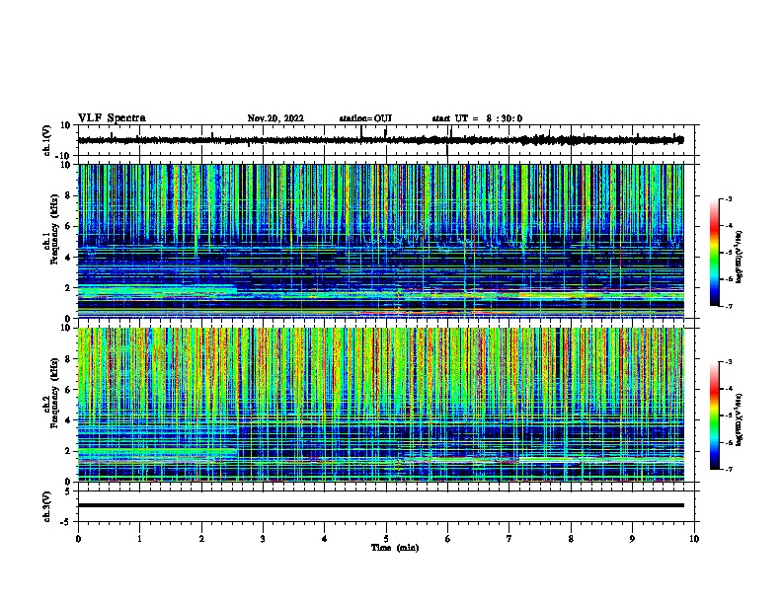
Task: Click the "start UT = 8 :30: 0" text
Action: click(x=477, y=118)
